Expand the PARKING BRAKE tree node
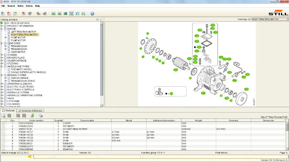This screenshot has width=289, height=162. [x=5, y=78]
